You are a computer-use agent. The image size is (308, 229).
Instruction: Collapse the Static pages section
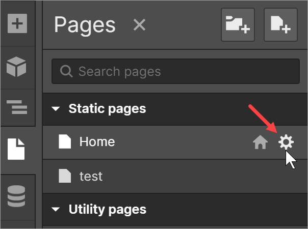56,108
